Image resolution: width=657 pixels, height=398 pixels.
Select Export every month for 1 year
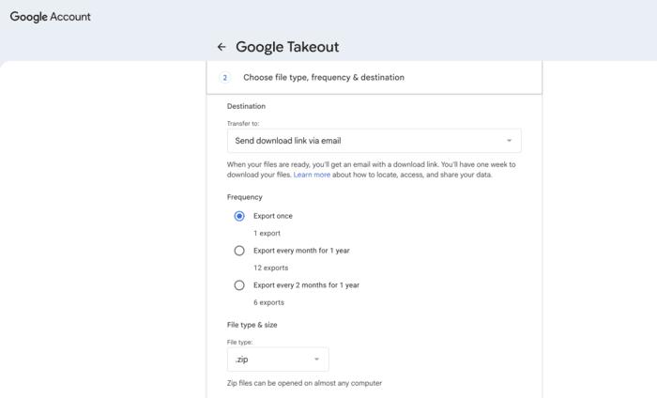tap(239, 251)
